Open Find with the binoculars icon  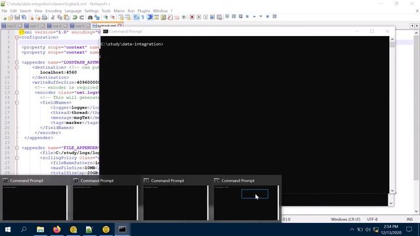90,18
